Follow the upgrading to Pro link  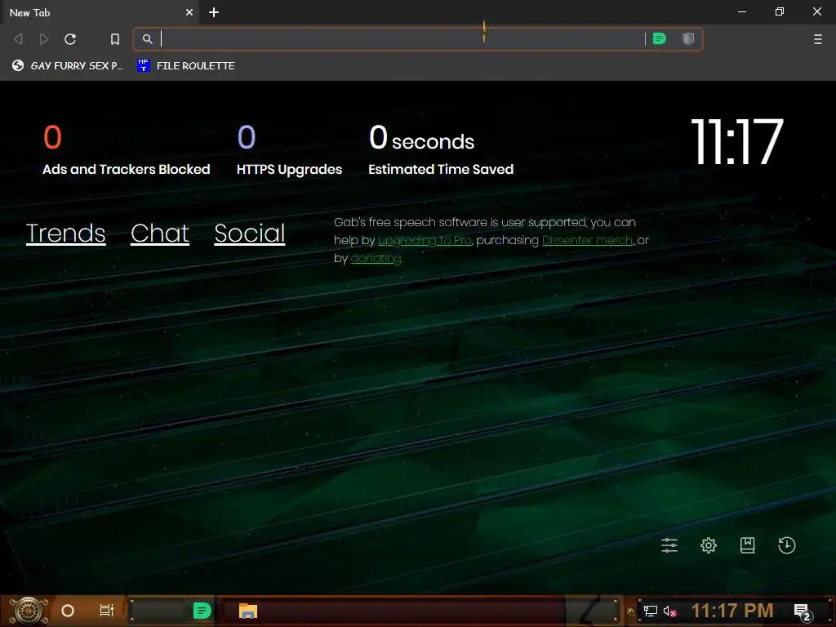point(425,241)
